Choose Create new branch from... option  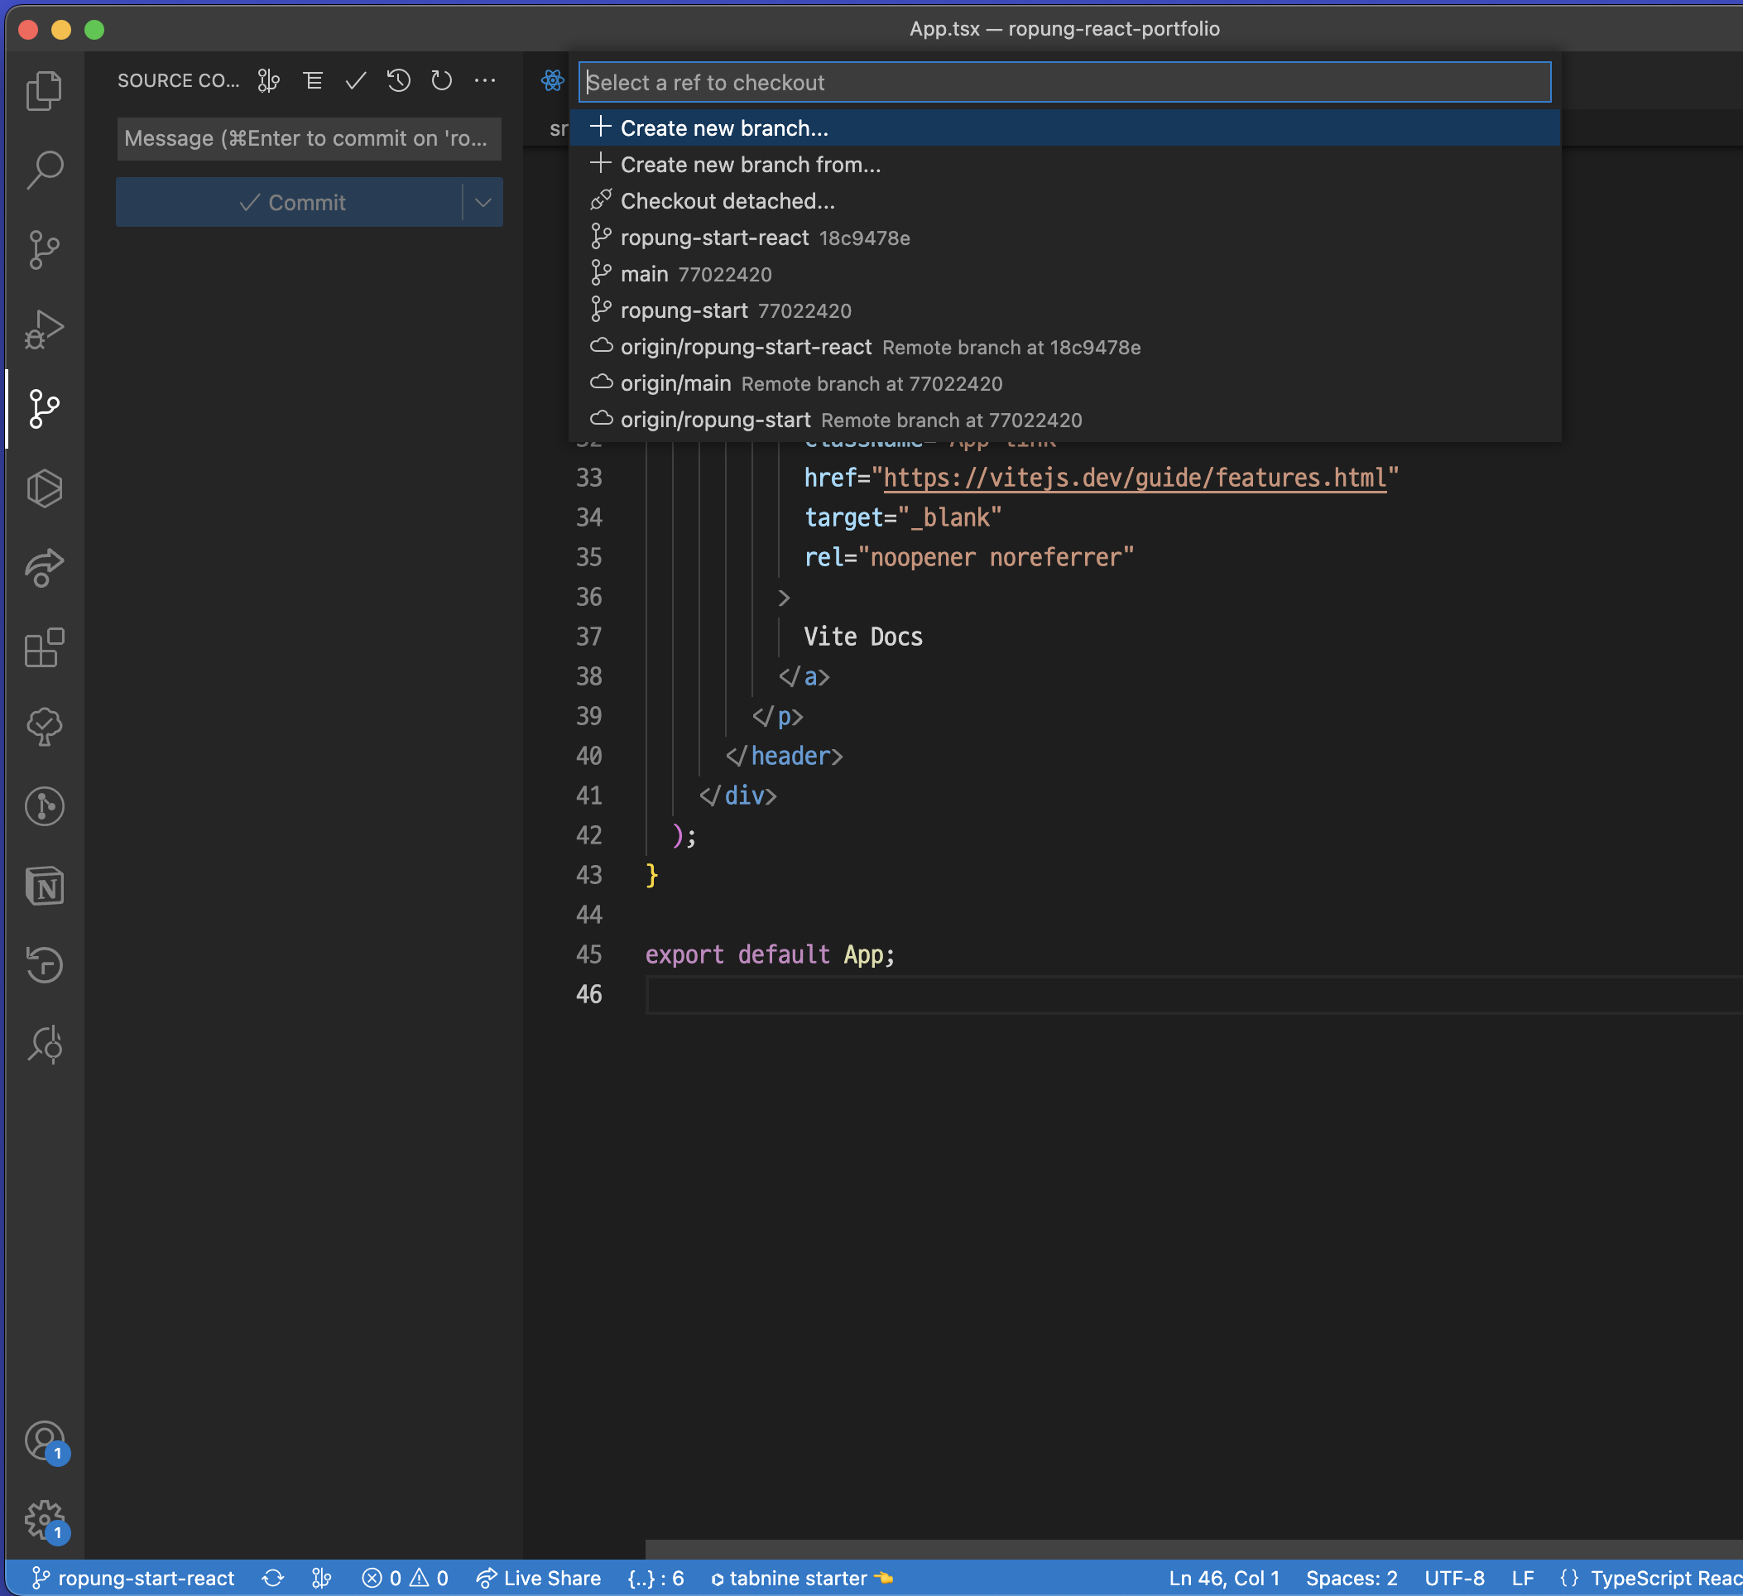pos(750,164)
